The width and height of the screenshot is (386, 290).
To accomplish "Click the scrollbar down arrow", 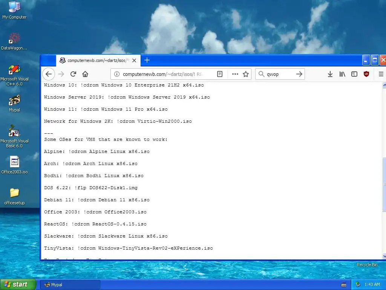I will pos(384,256).
